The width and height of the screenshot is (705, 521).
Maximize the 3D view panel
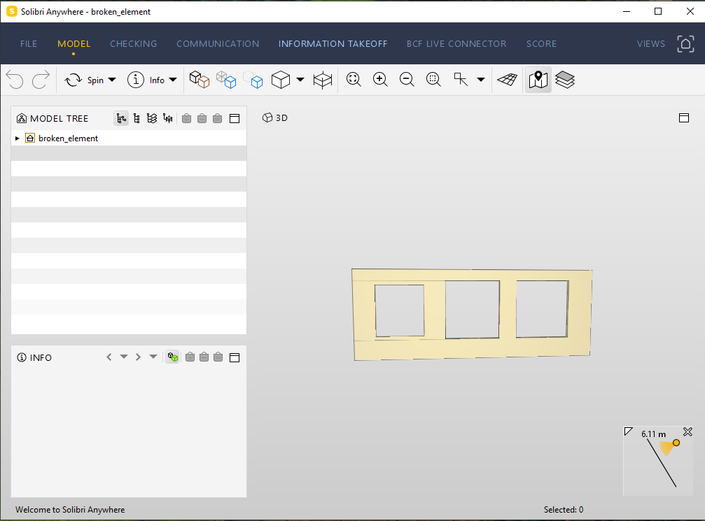pyautogui.click(x=684, y=117)
